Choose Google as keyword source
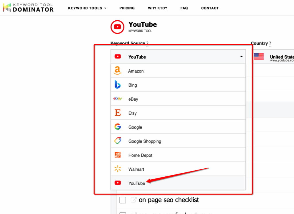294x214 pixels. click(178, 127)
